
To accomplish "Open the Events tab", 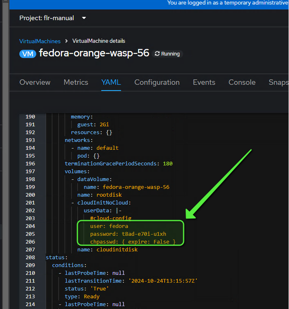I will pyautogui.click(x=204, y=82).
